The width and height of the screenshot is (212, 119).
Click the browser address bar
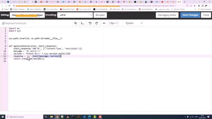tap(99, 6)
